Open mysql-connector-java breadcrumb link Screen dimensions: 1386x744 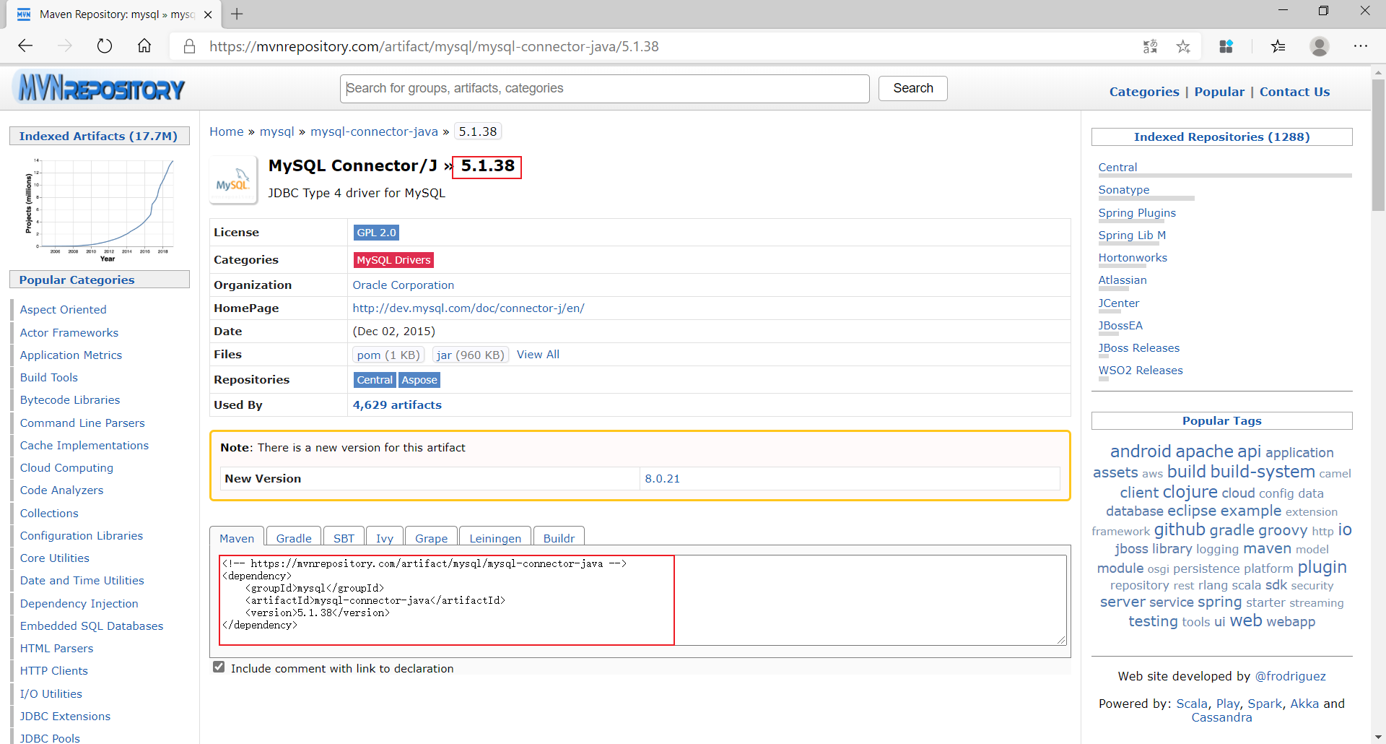click(374, 131)
